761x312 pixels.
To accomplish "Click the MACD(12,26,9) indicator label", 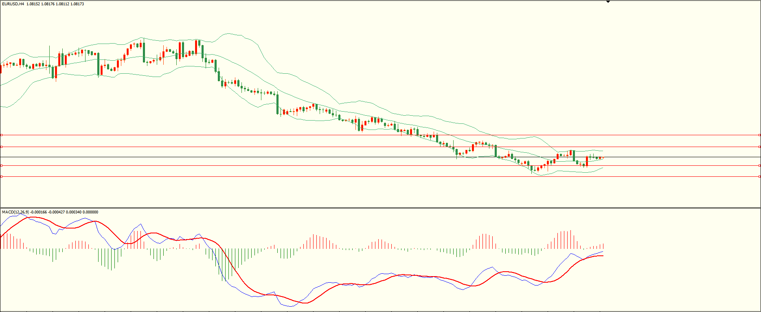I will pos(15,212).
